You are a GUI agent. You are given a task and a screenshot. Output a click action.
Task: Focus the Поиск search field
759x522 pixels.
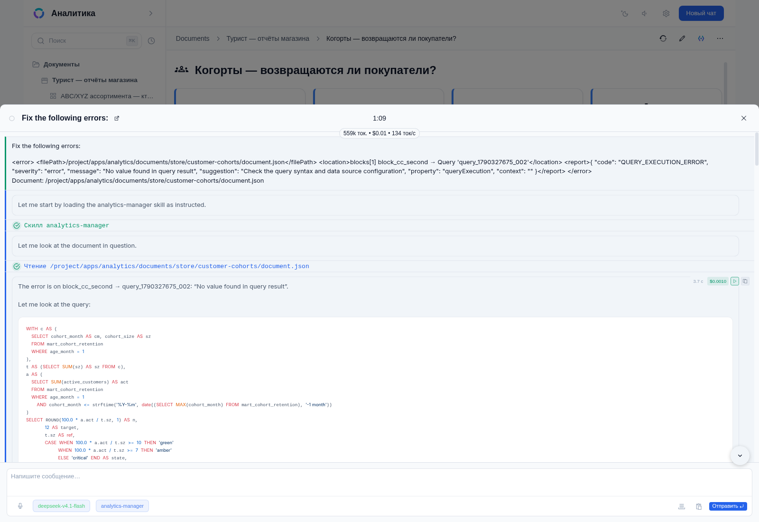coord(86,41)
